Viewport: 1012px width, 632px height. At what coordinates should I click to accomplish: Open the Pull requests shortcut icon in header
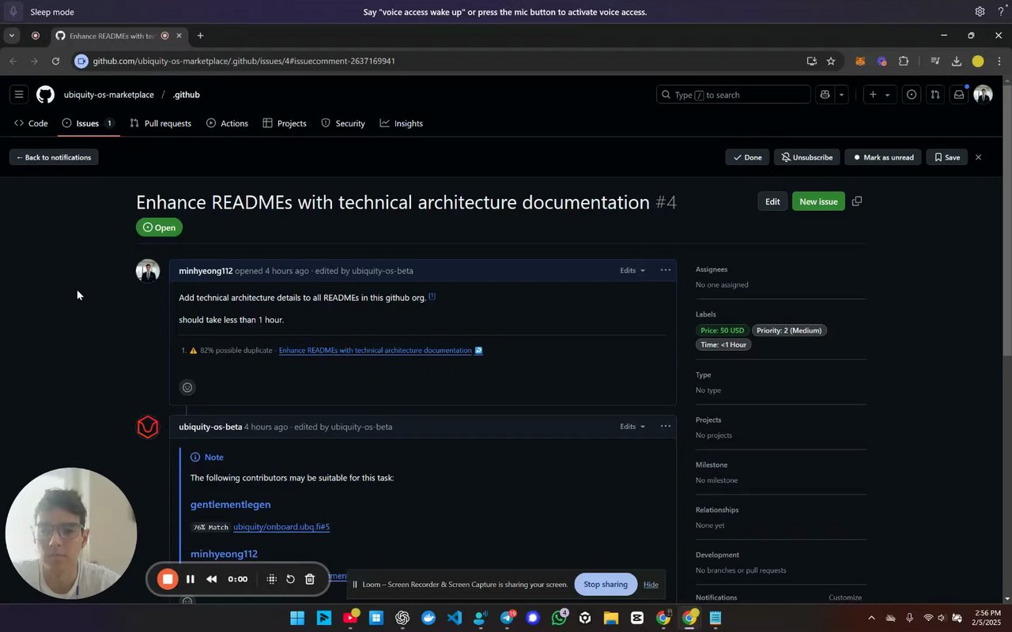[935, 95]
